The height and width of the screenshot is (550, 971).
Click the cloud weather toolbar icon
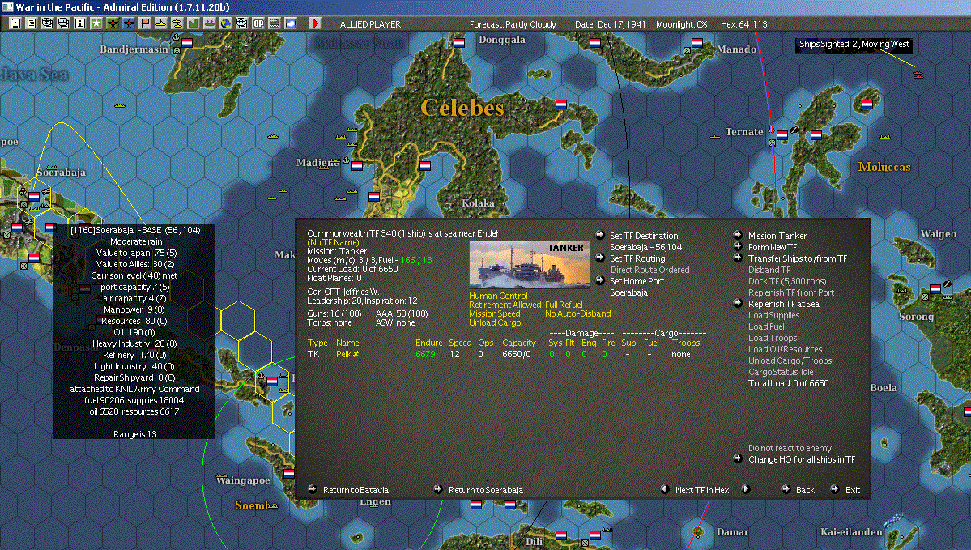click(291, 23)
